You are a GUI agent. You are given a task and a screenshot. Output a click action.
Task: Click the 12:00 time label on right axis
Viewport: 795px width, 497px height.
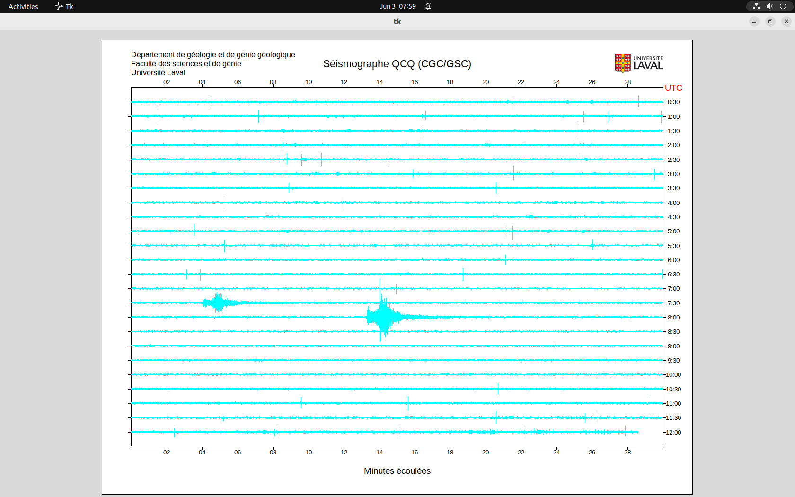click(673, 432)
